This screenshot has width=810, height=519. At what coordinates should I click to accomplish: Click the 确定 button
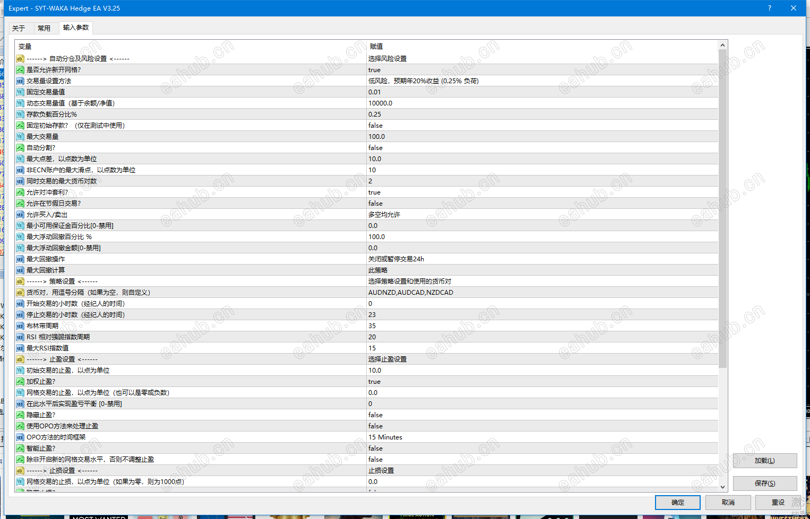677,502
